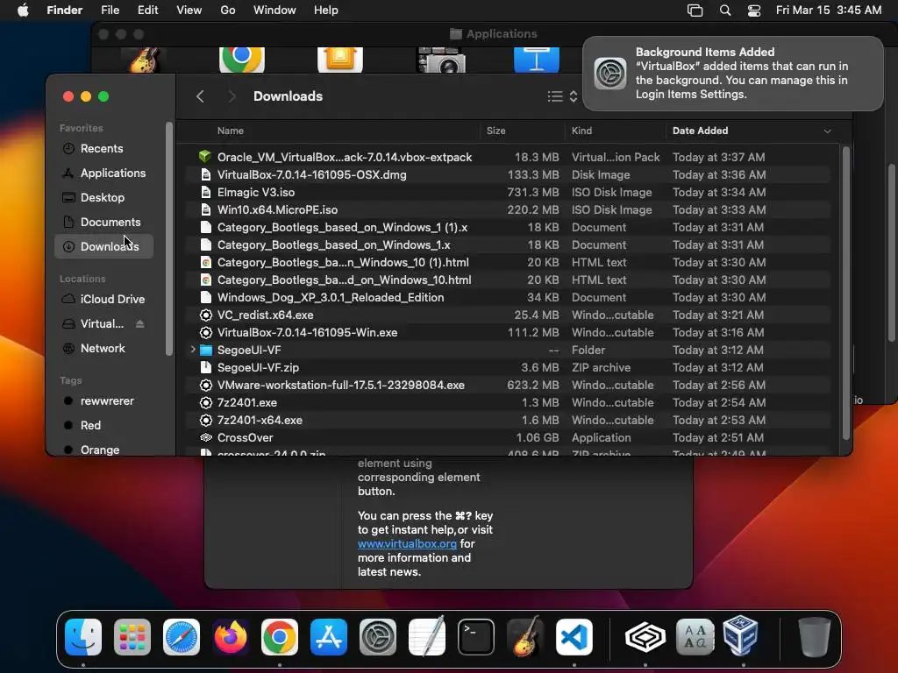Open Control Center in menu bar
The width and height of the screenshot is (898, 673).
click(754, 11)
